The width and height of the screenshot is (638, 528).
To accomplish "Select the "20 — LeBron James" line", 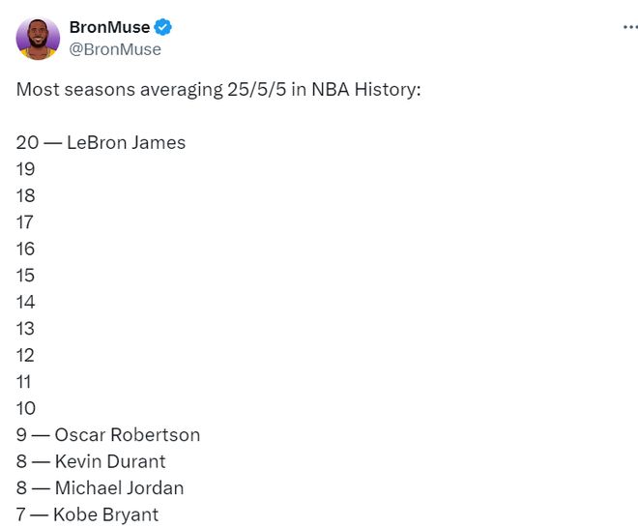I will coord(101,142).
